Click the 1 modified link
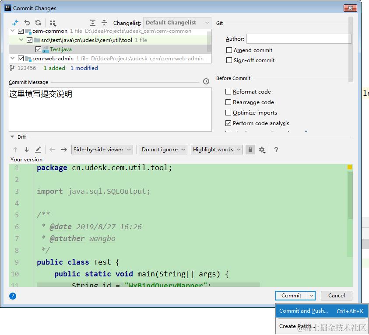369x335 pixels. tap(84, 68)
